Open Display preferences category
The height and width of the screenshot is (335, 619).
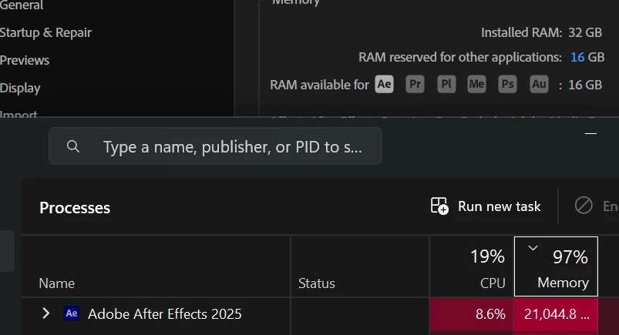click(20, 88)
